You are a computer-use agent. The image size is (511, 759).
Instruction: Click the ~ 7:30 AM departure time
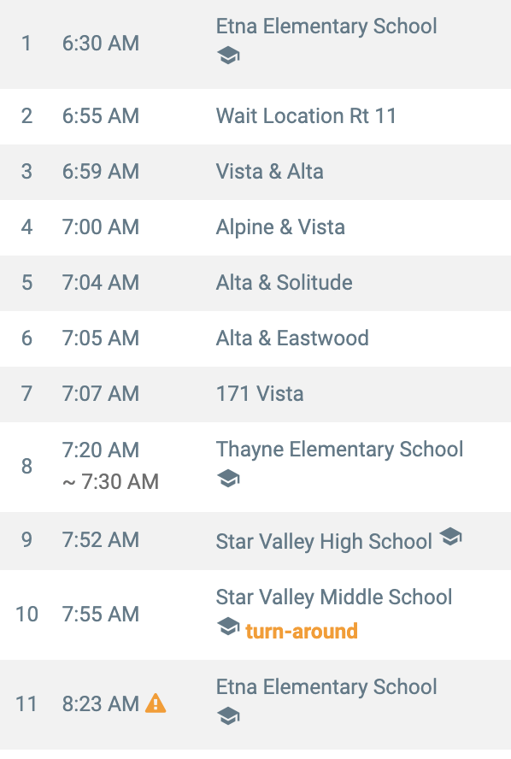(x=110, y=481)
